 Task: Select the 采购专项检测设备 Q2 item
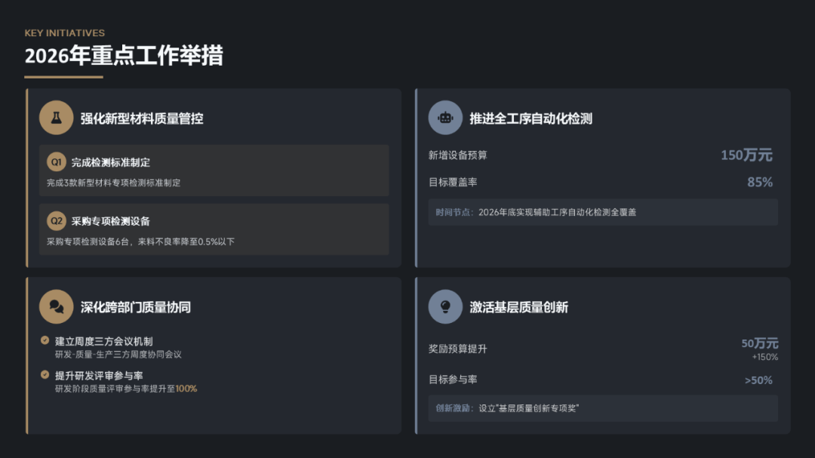[x=214, y=229]
